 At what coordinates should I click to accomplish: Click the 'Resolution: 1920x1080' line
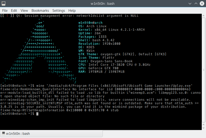(99, 44)
